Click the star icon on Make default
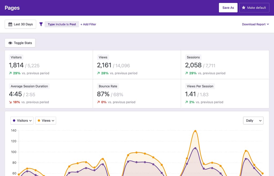 [x=243, y=8]
